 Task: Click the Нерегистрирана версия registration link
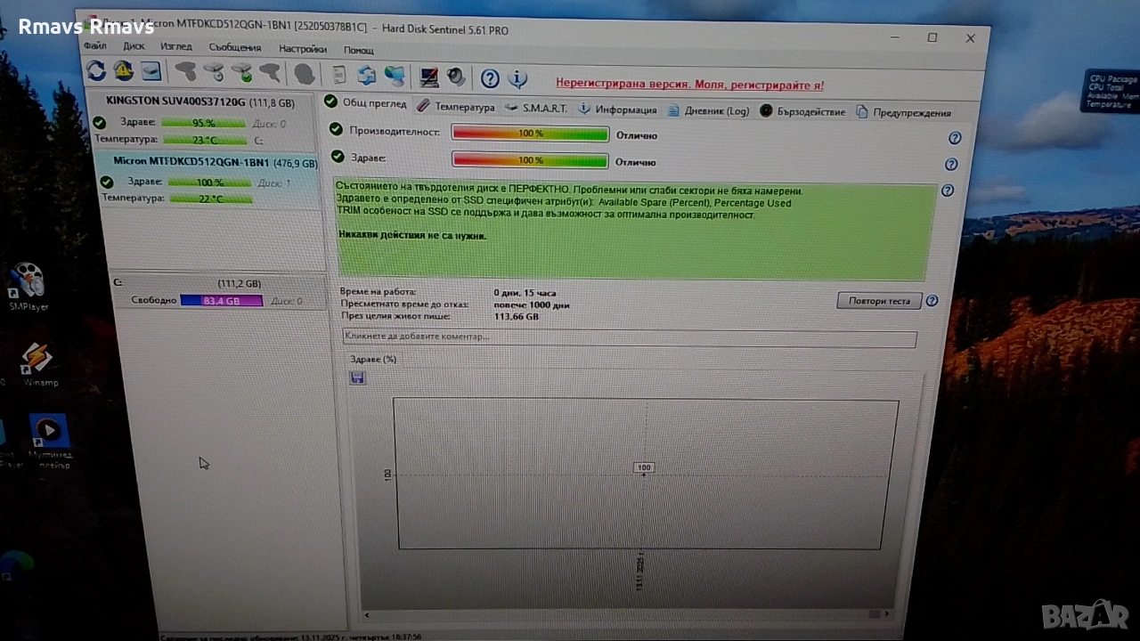[689, 85]
